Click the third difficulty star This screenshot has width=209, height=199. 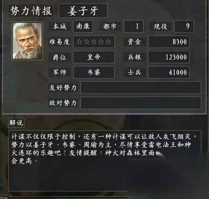[x=94, y=42]
